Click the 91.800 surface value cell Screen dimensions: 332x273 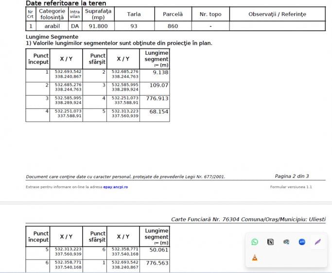98,26
